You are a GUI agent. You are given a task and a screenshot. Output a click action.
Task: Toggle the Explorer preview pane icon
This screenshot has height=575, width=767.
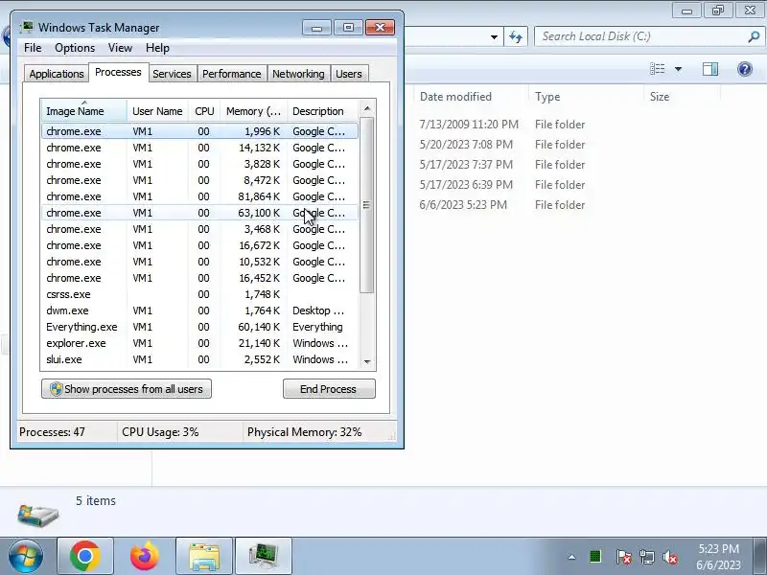pos(710,69)
